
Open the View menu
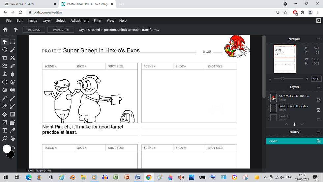[110, 20]
